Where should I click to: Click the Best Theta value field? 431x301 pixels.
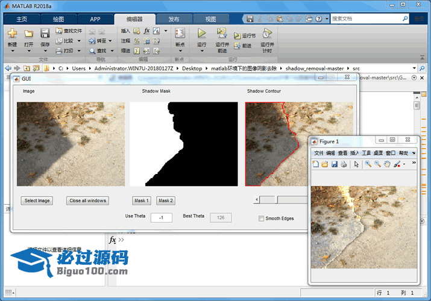point(221,217)
